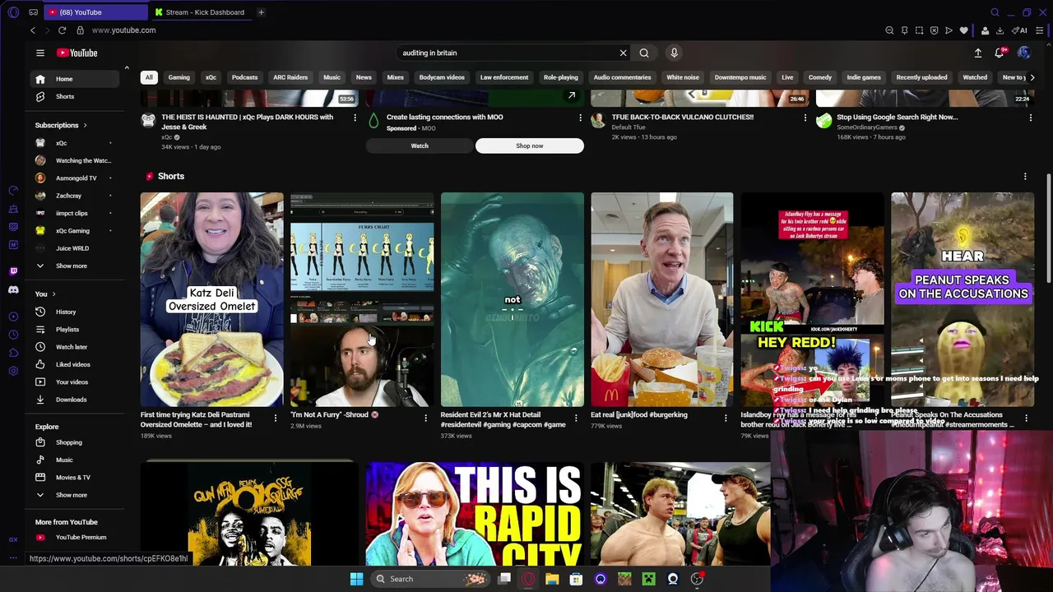
Task: Open options for the MOO sponsored ad
Action: pyautogui.click(x=580, y=118)
